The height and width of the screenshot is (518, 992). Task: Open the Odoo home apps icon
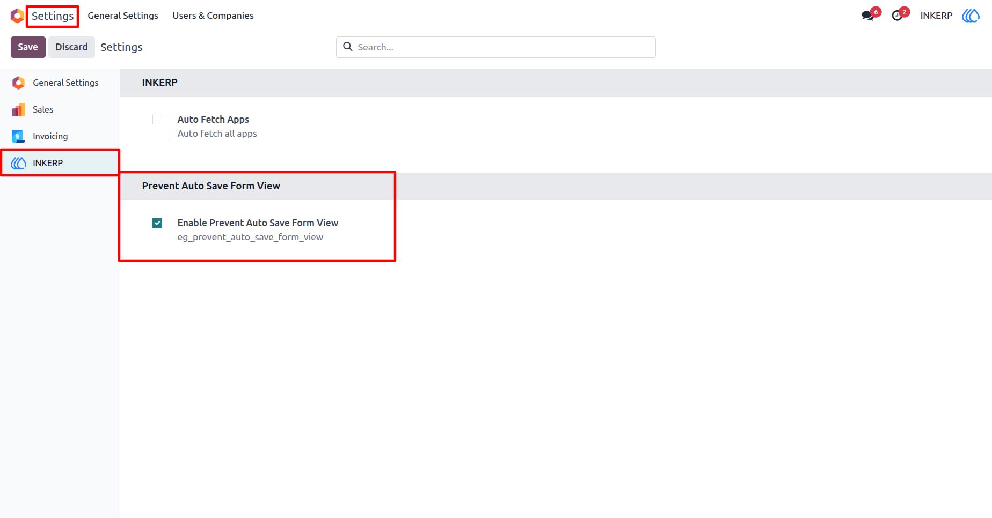(17, 16)
